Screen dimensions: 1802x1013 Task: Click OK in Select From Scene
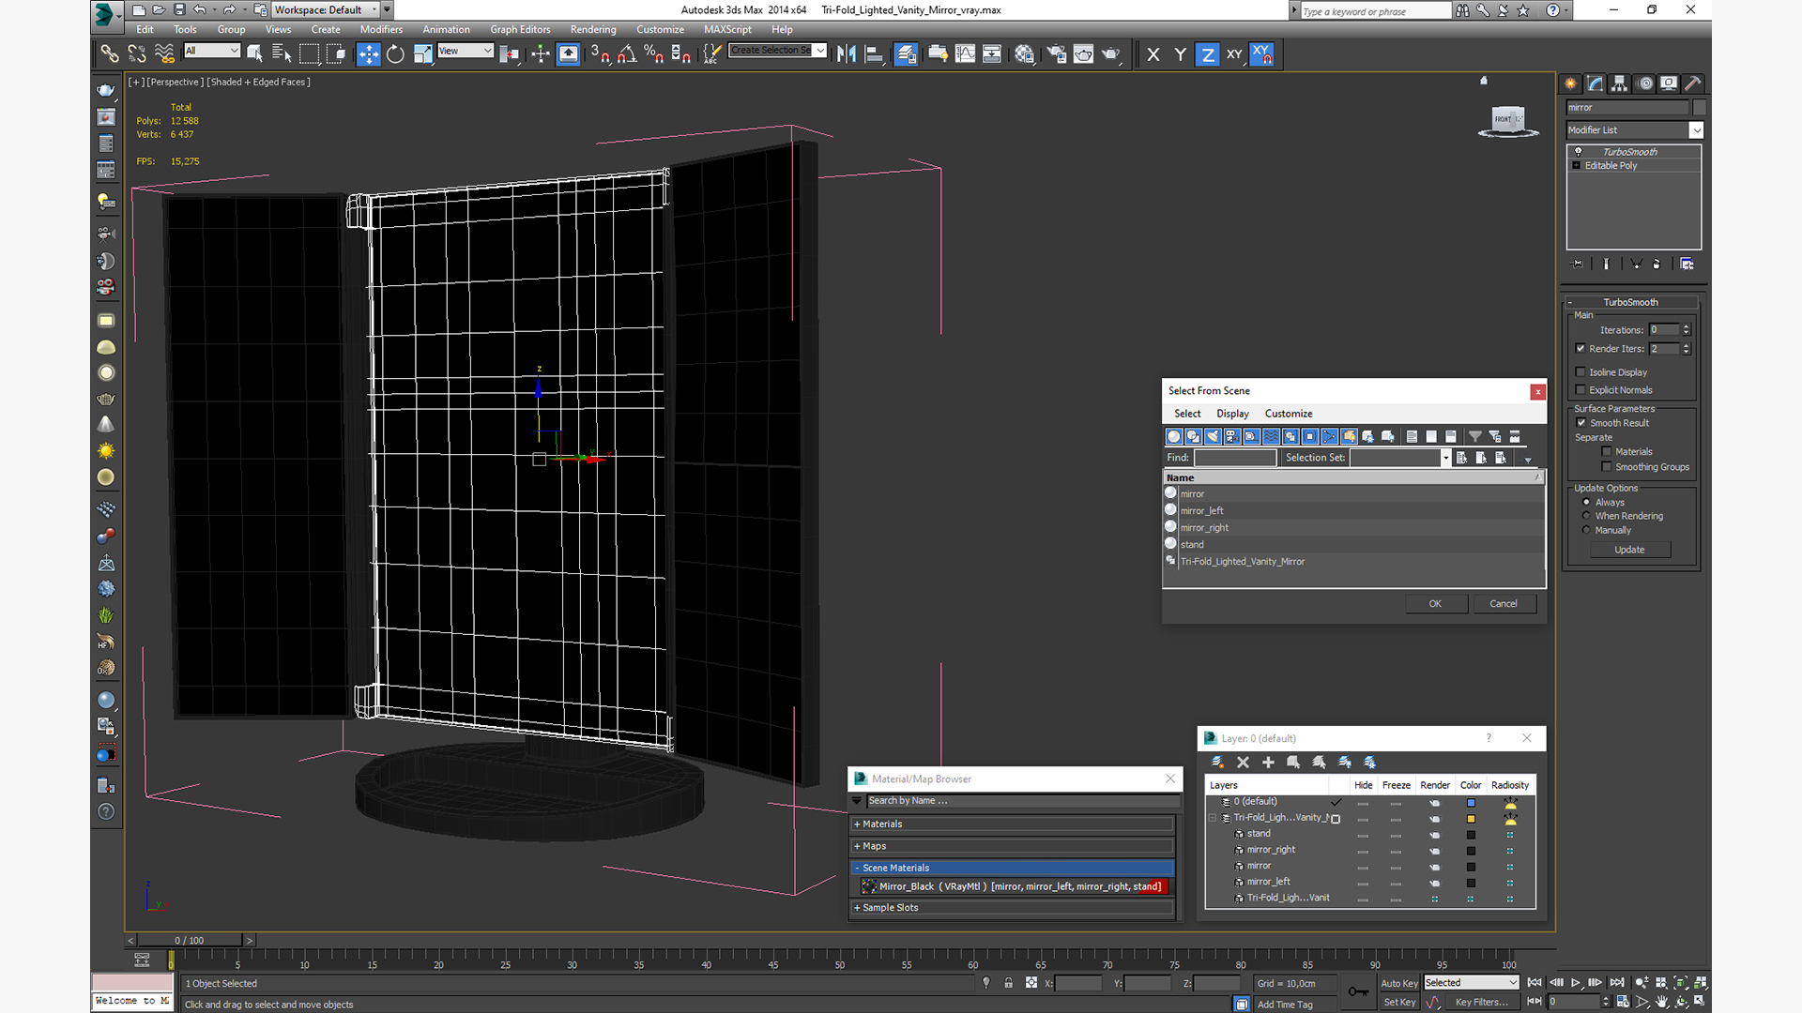(x=1435, y=604)
